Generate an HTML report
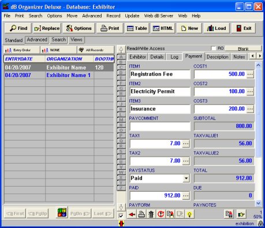The height and width of the screenshot is (228, 265). [x=163, y=28]
